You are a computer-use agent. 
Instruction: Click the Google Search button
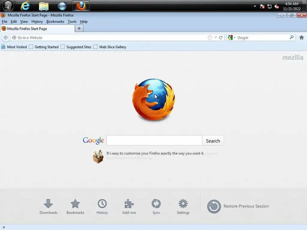point(213,141)
